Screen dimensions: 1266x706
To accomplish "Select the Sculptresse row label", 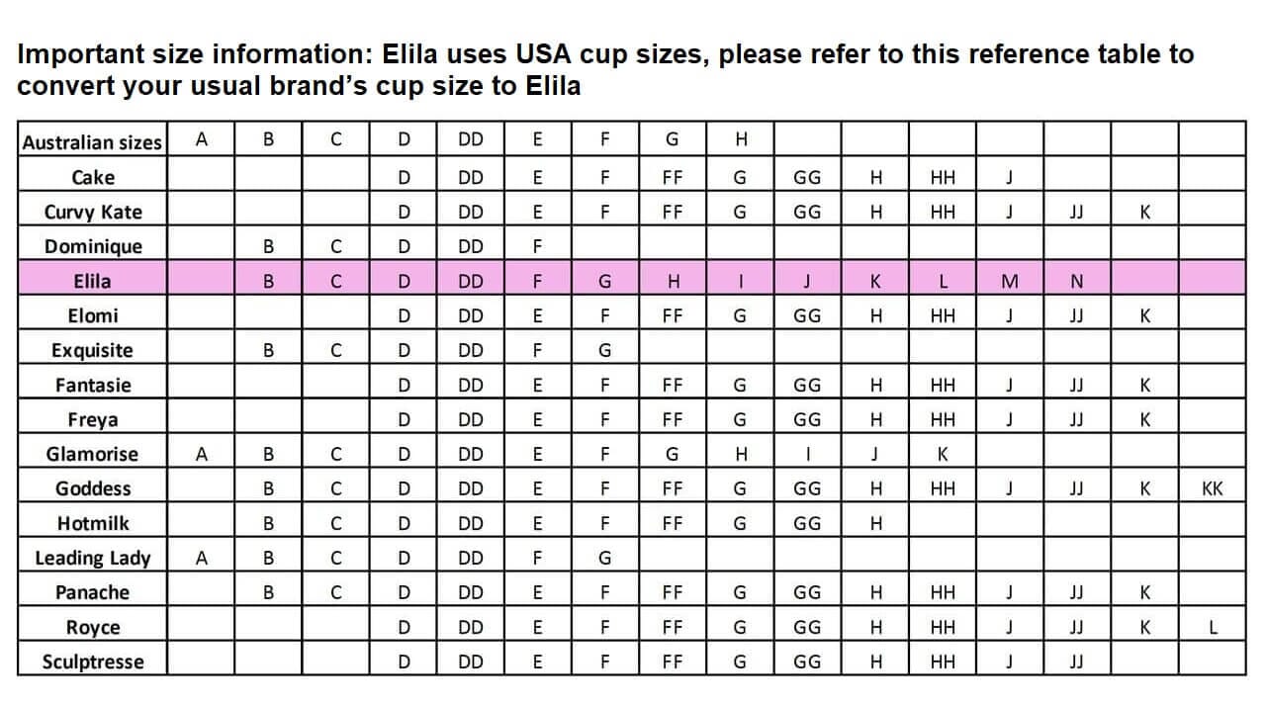I will 92,662.
